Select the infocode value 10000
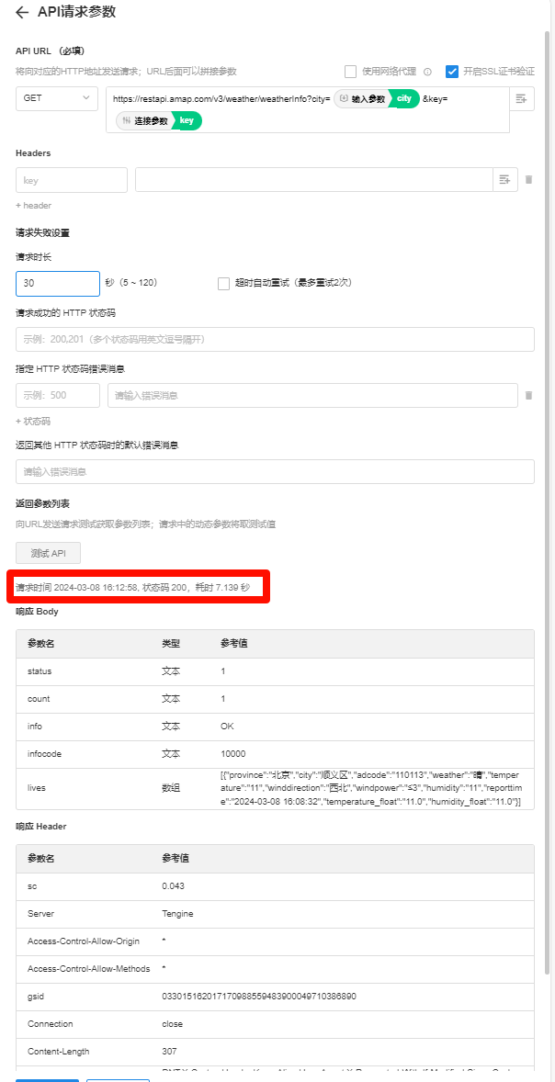The image size is (555, 1082). click(233, 754)
